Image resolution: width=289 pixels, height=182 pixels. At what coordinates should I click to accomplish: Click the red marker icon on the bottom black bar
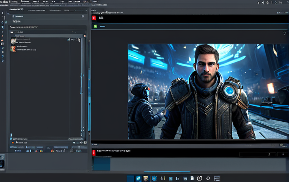[94, 152]
